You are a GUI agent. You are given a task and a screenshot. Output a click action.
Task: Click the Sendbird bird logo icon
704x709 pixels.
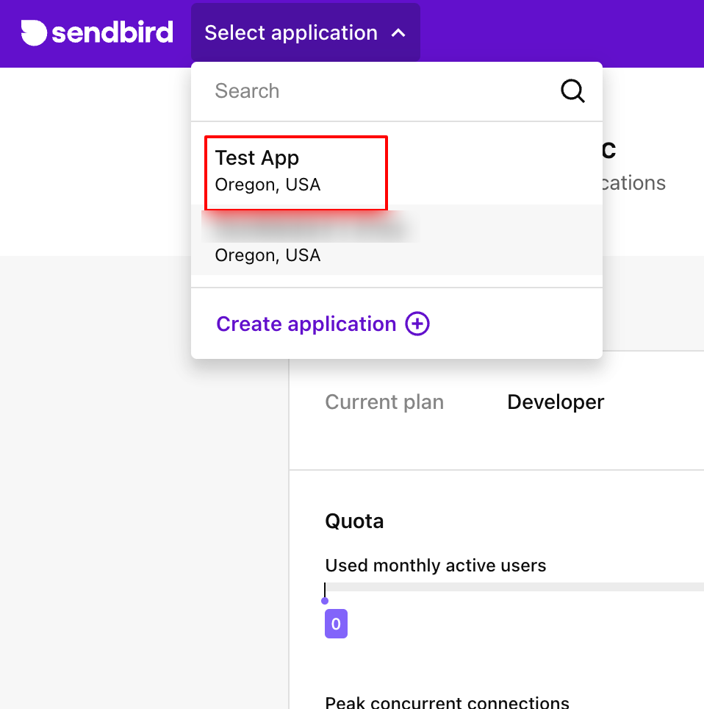[x=34, y=33]
